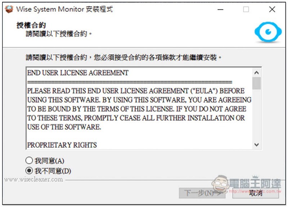Click the blue Wise eye logo
Viewport: 288px width, 207px height.
268,32
